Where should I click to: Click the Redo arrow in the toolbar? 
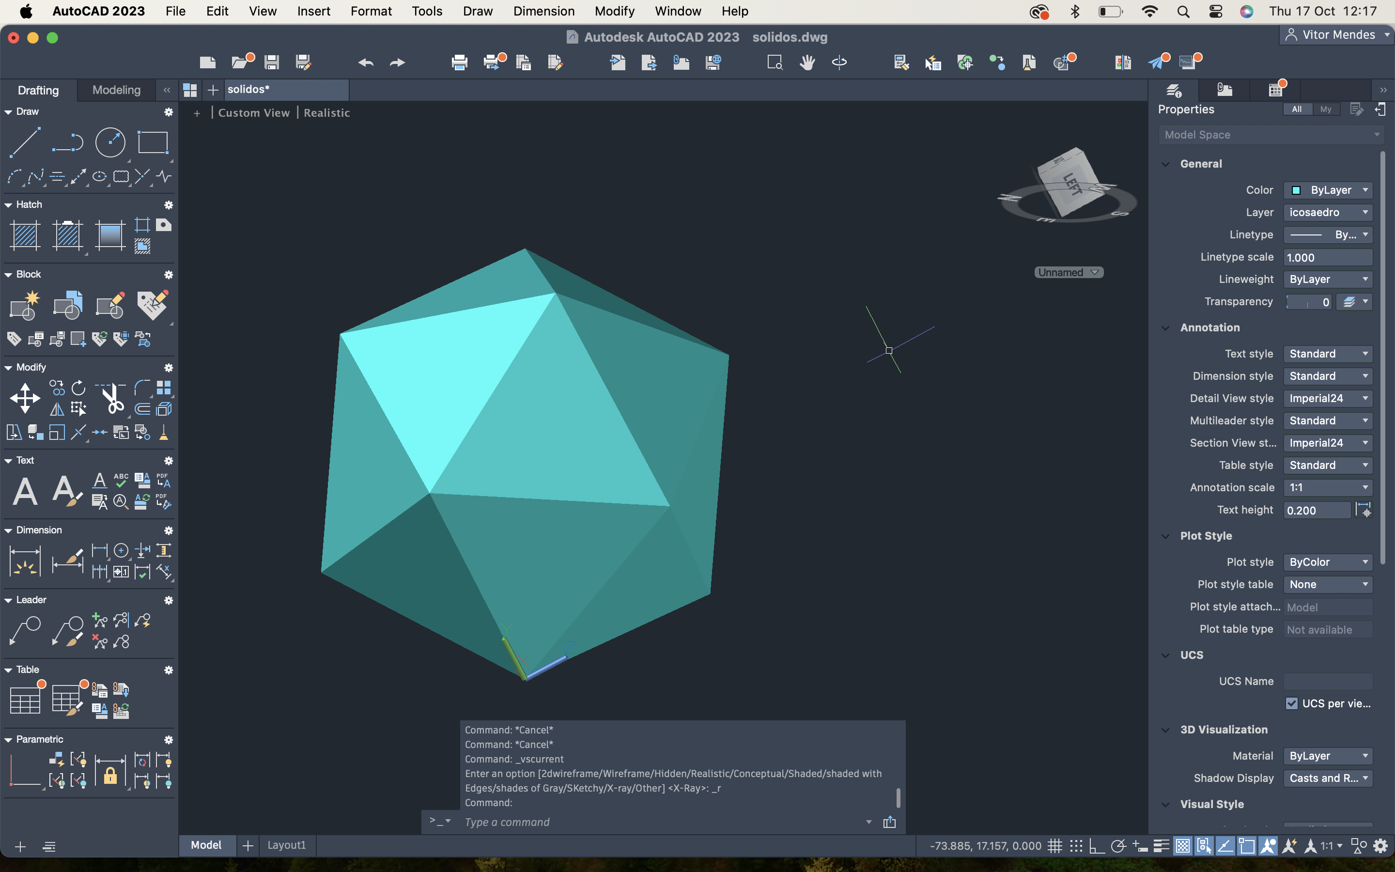click(397, 62)
